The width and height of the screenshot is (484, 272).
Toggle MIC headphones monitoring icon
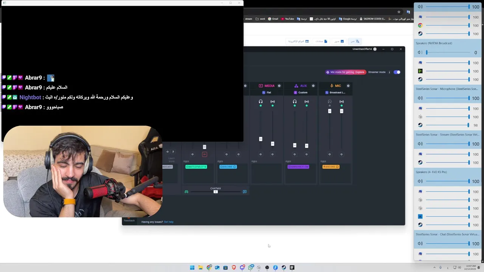point(330,102)
